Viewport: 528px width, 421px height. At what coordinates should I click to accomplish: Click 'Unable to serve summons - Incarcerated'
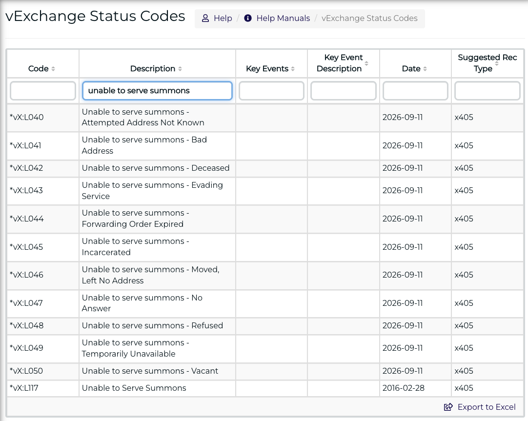pos(135,247)
